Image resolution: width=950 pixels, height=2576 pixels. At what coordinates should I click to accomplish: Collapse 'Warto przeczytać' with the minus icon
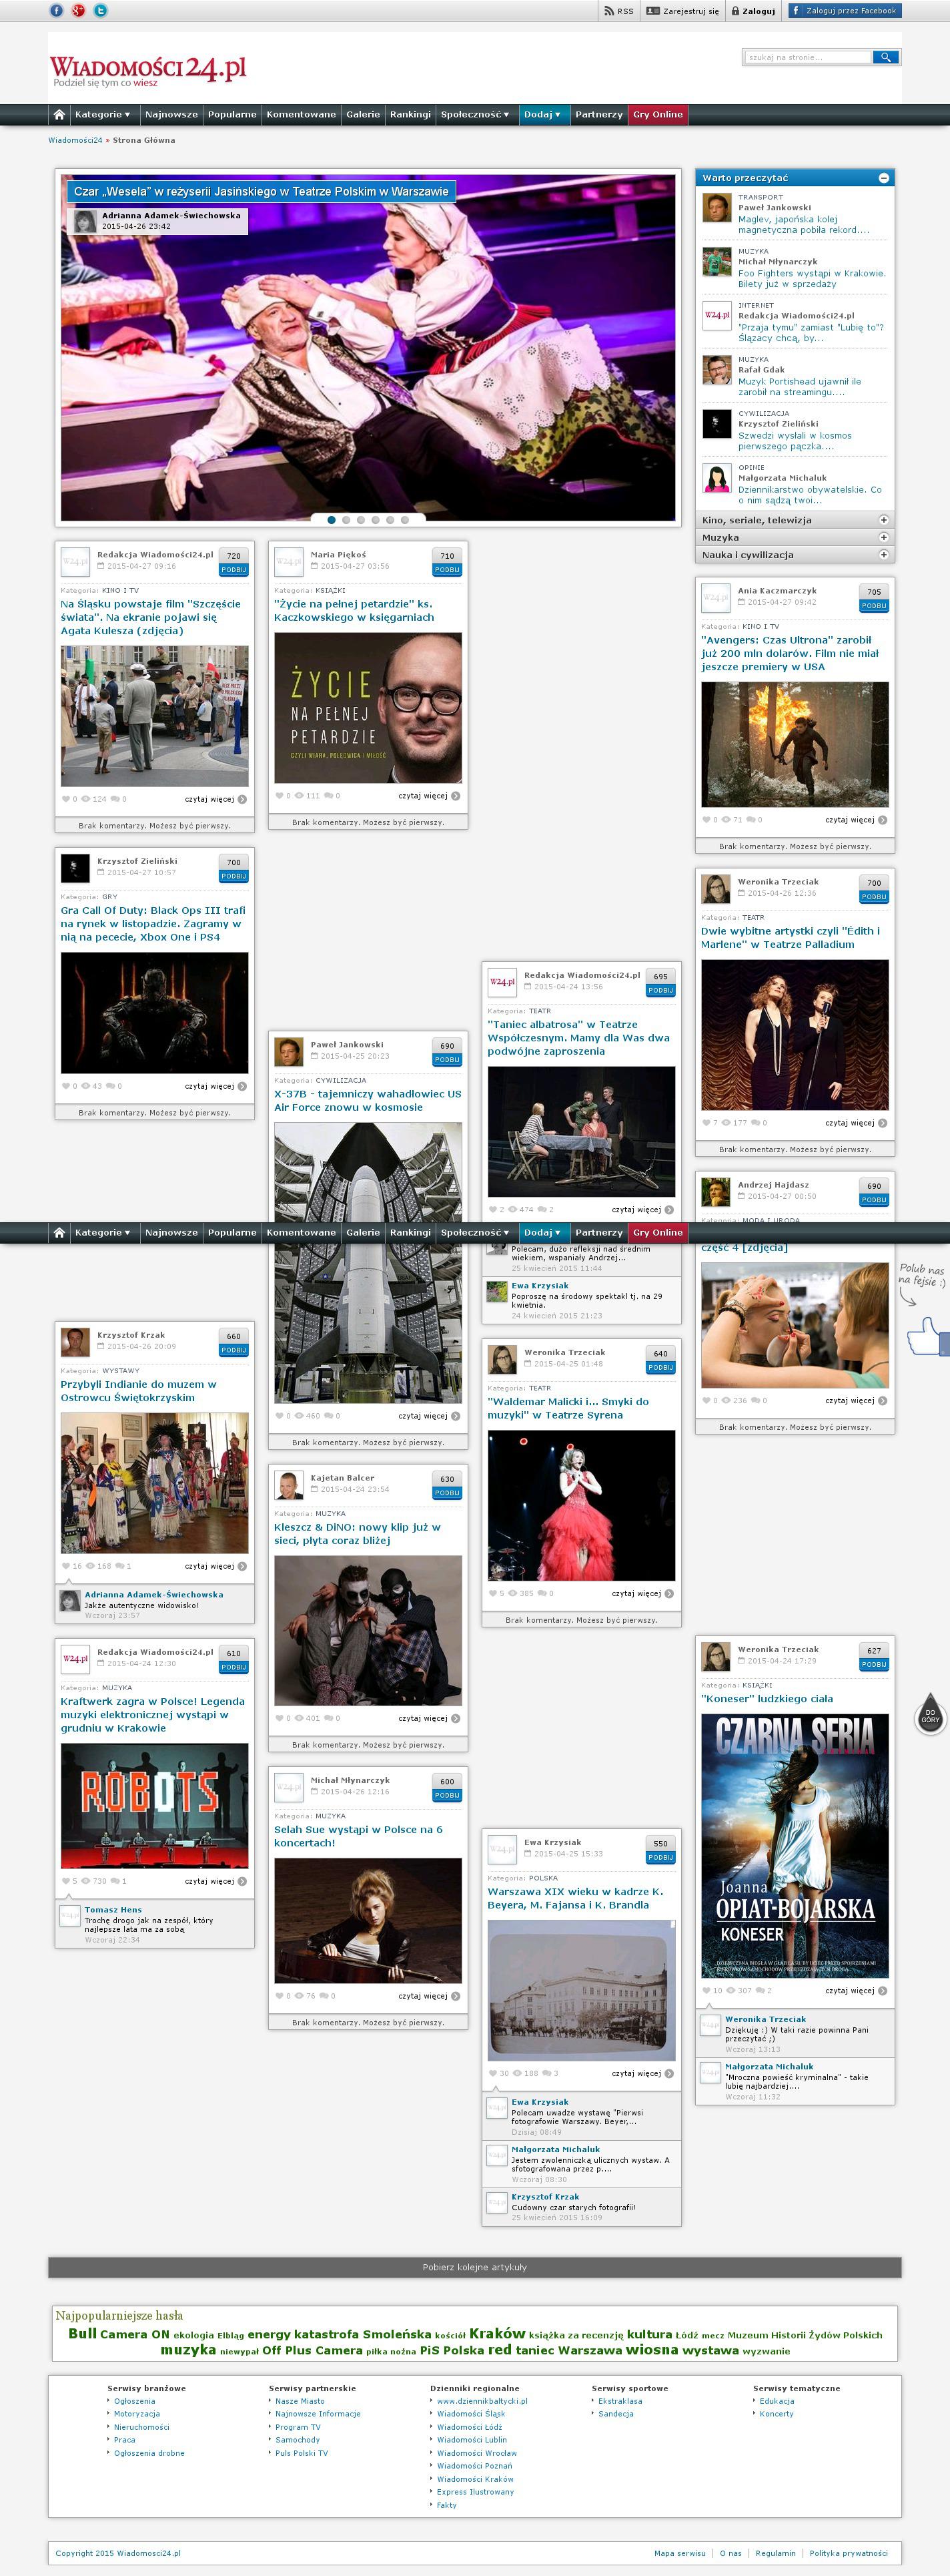(883, 178)
